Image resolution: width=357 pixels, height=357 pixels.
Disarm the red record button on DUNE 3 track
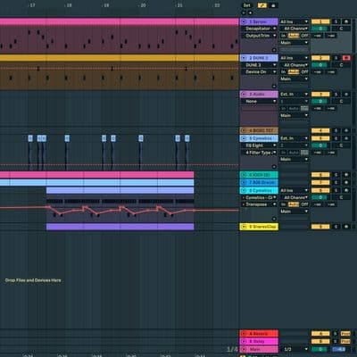point(346,58)
